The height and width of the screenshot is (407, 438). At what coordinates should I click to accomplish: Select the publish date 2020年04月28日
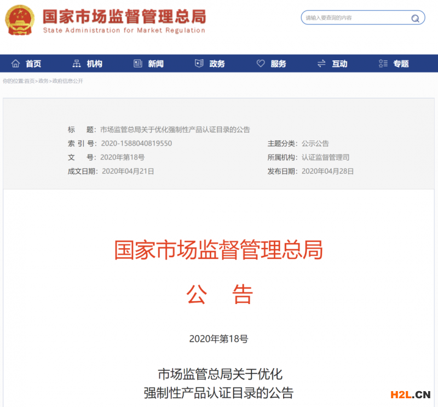point(327,171)
